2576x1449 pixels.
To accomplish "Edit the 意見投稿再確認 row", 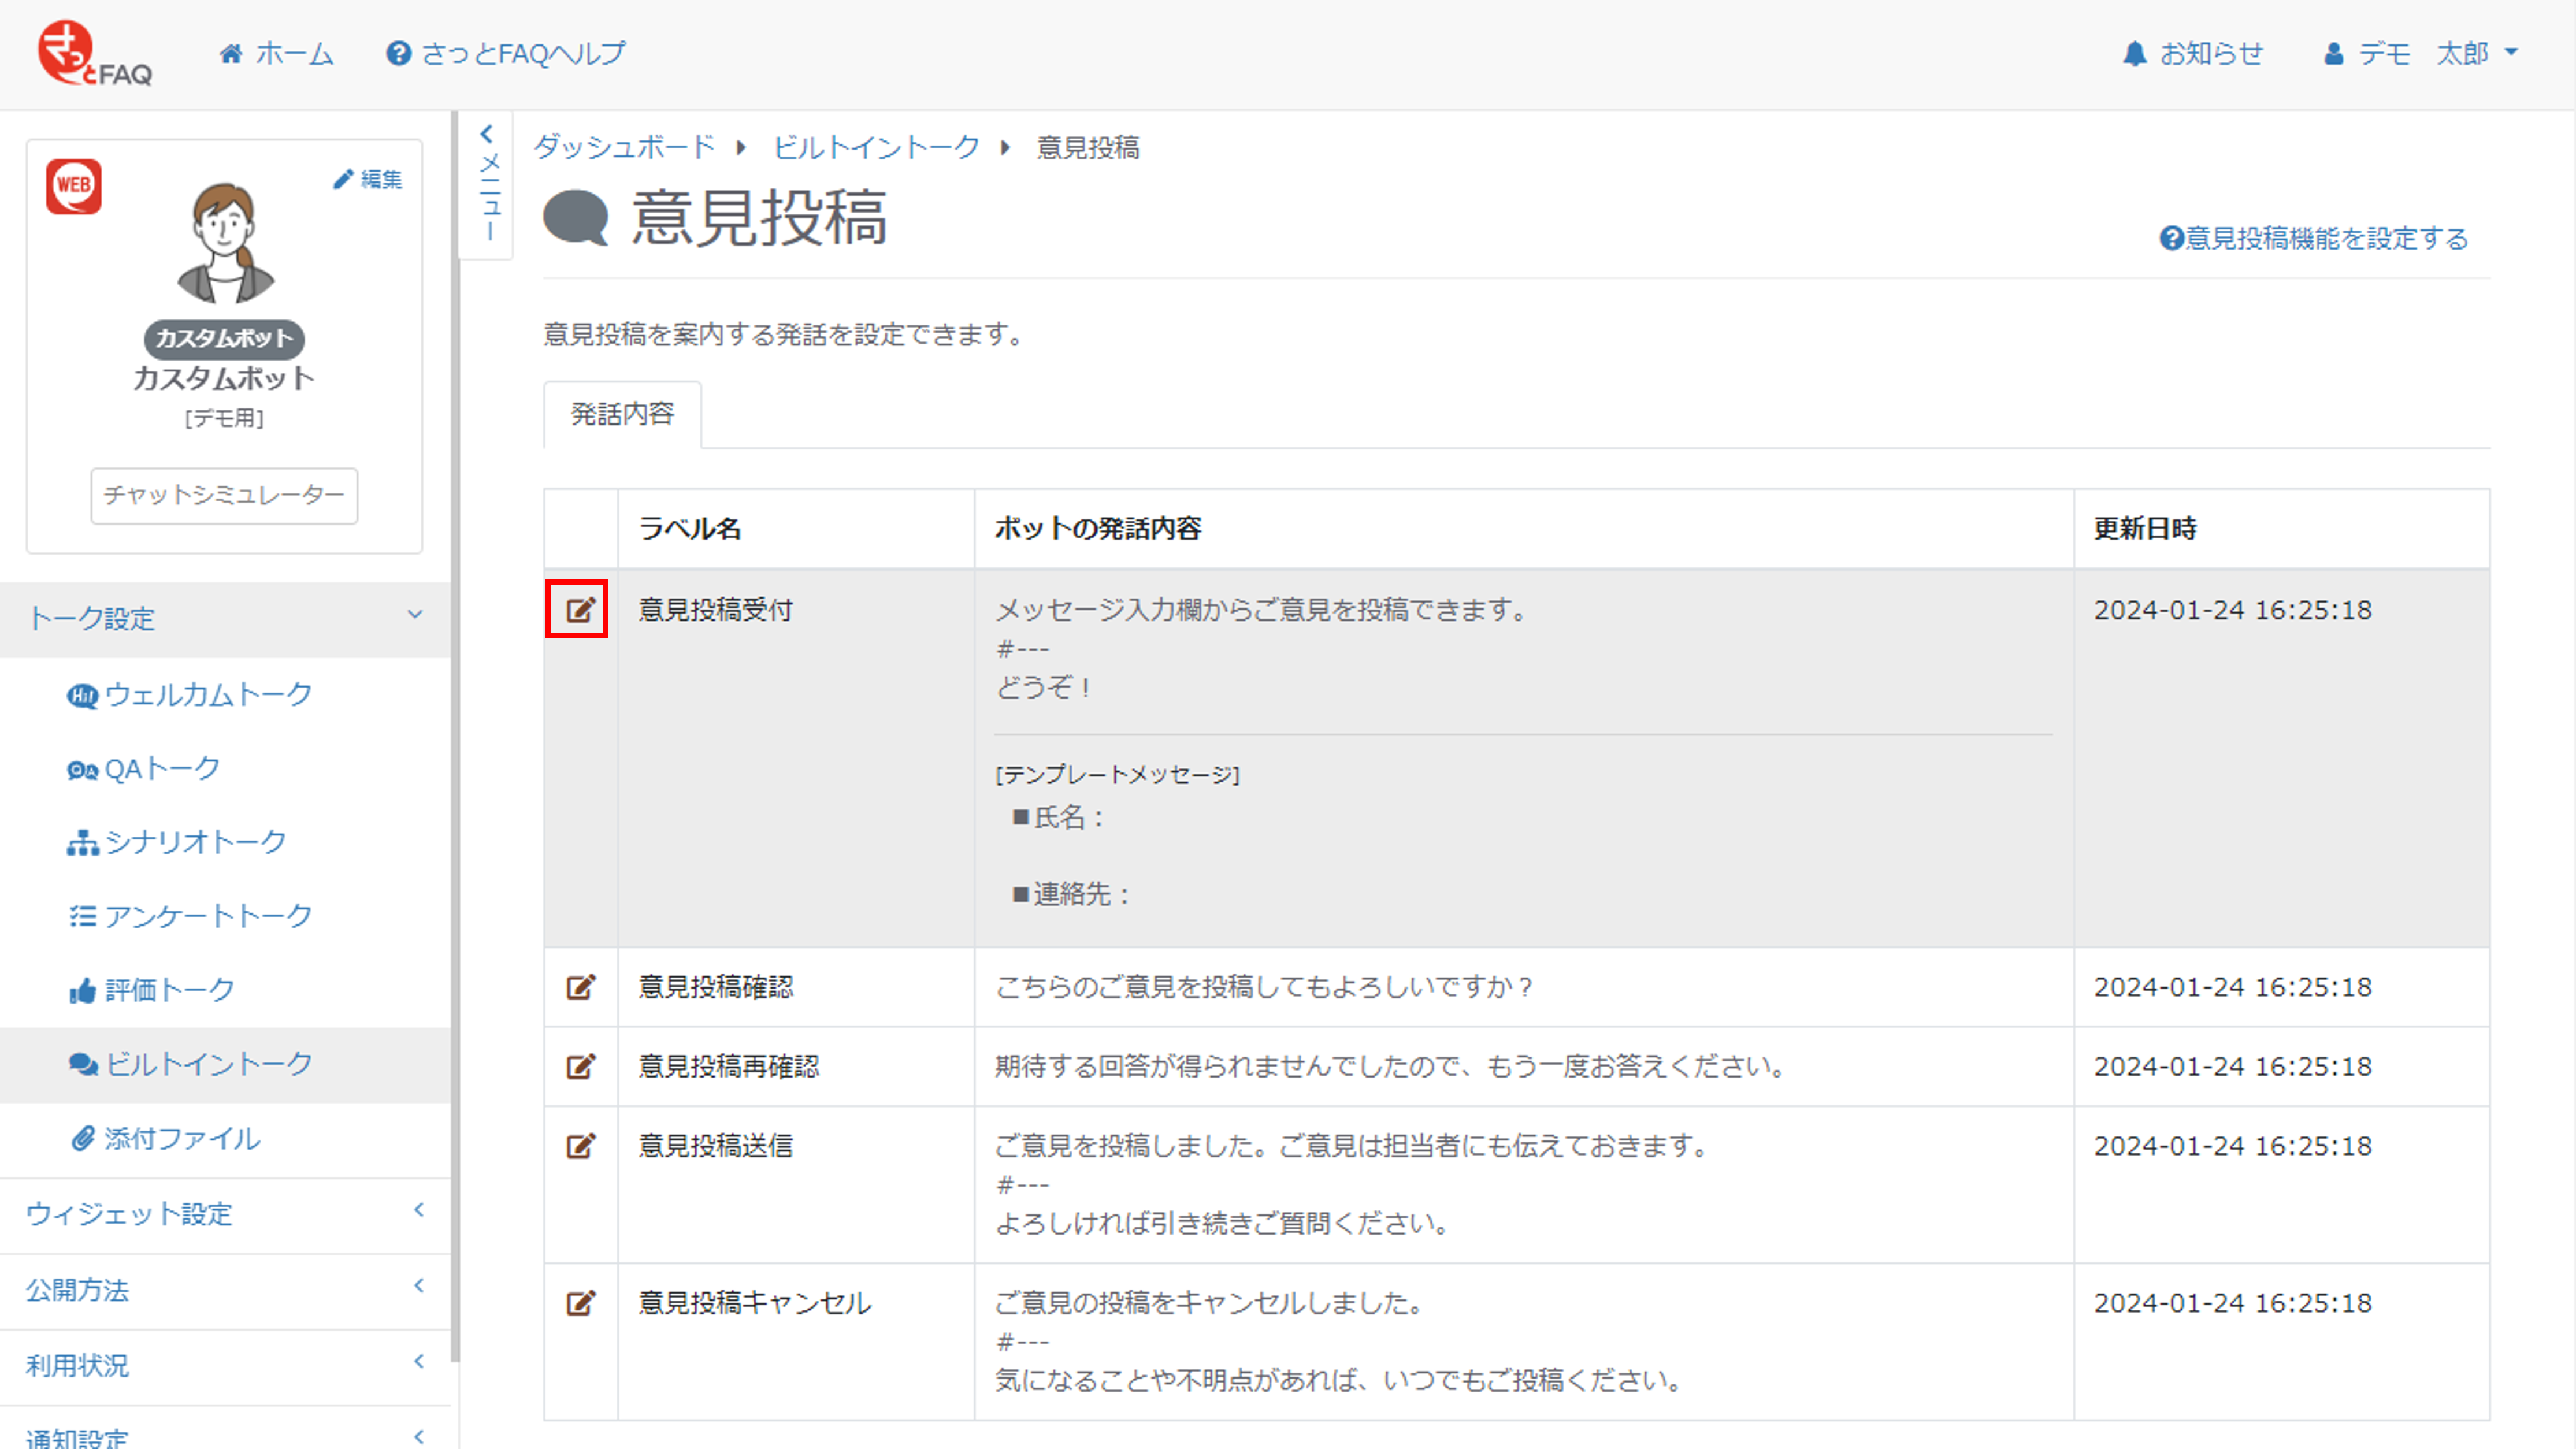I will pos(580,1066).
